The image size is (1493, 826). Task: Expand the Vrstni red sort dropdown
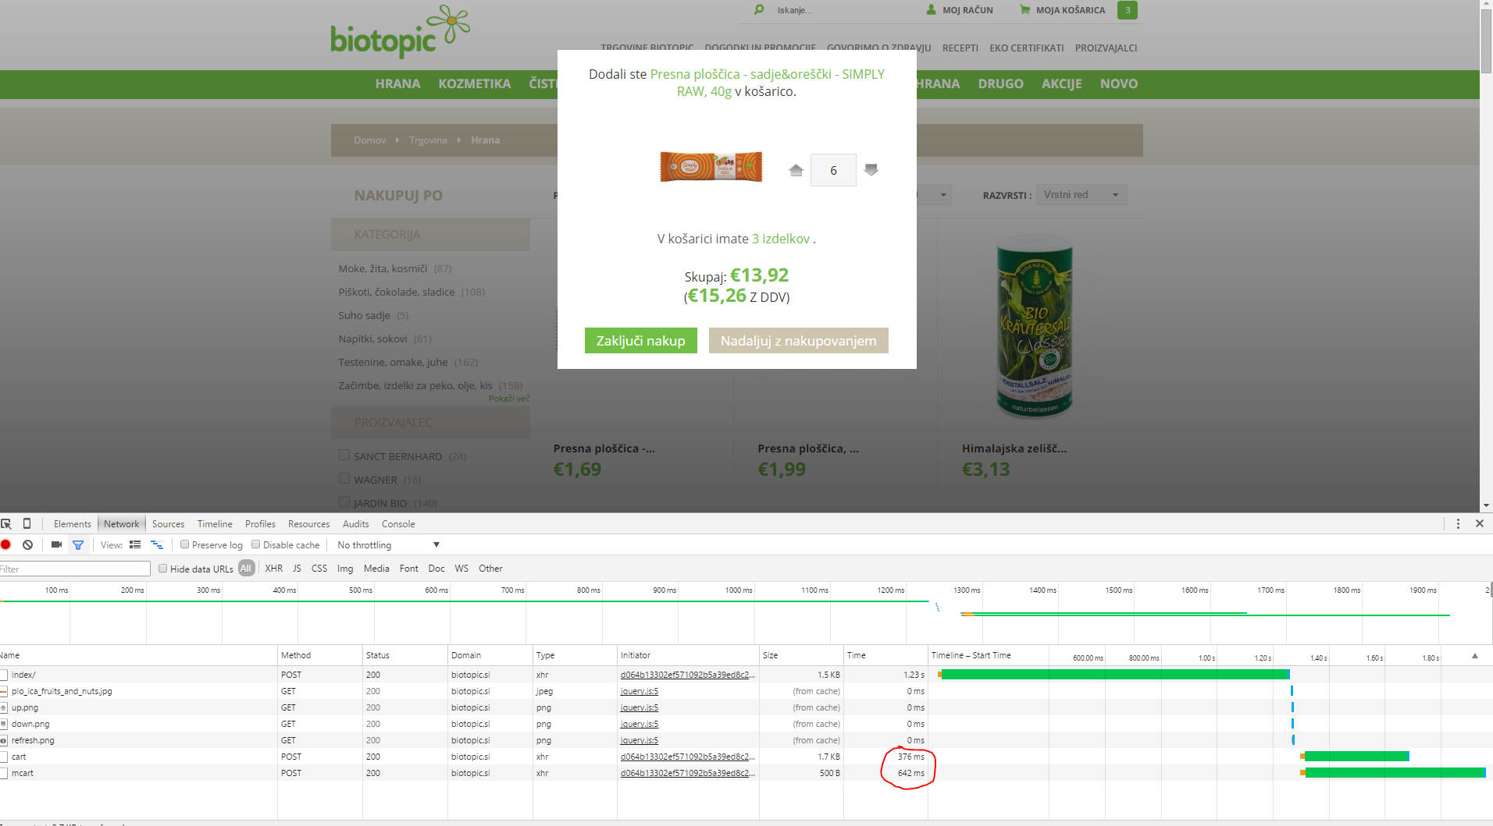point(1081,195)
